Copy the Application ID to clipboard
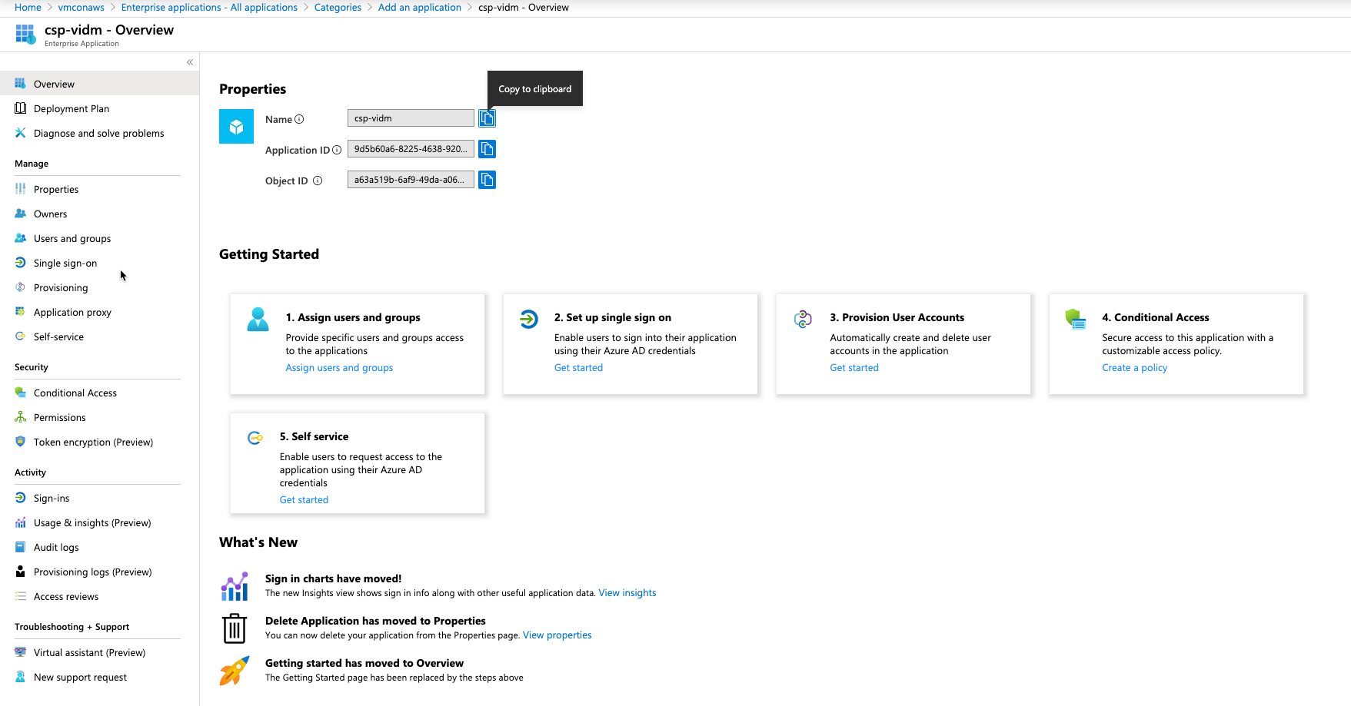This screenshot has width=1351, height=706. (x=487, y=149)
